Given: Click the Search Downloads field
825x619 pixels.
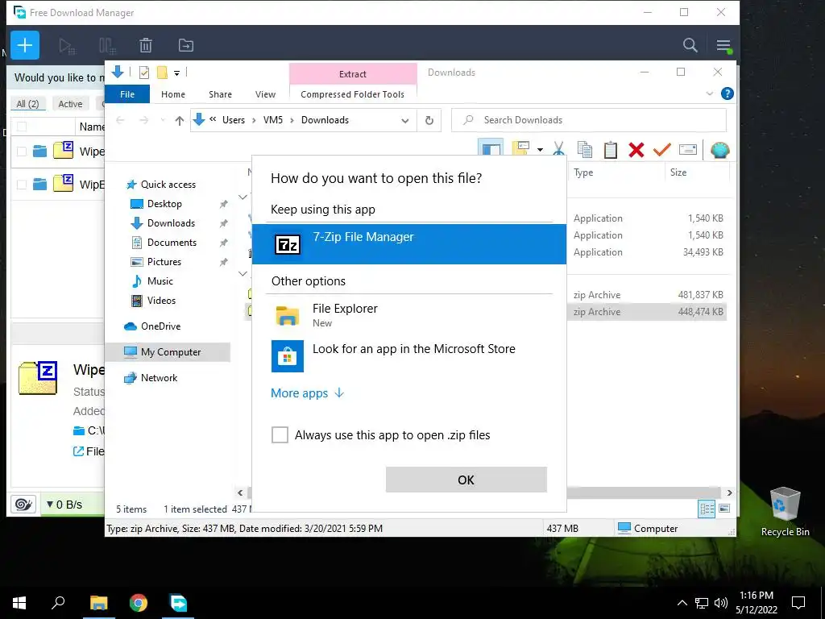Looking at the screenshot, I should [x=589, y=120].
